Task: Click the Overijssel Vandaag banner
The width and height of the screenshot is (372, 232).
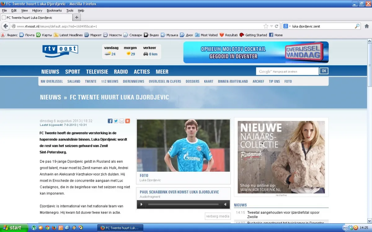Action: 256,52
